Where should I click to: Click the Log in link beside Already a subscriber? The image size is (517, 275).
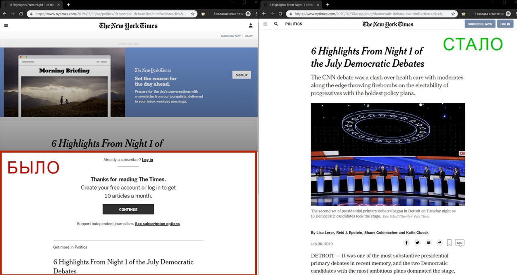click(x=147, y=160)
